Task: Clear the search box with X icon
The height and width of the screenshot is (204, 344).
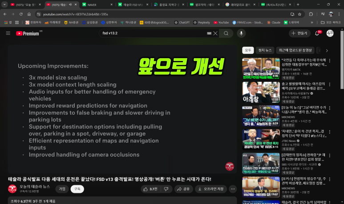Action: click(x=215, y=33)
